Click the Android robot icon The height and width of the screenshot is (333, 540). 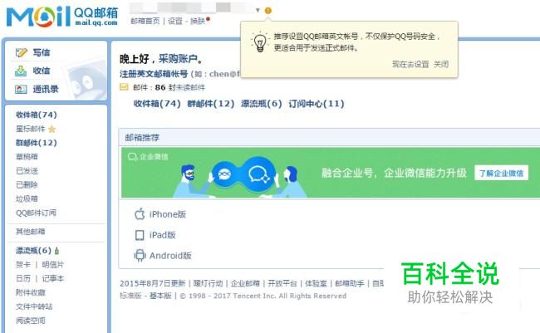[140, 256]
